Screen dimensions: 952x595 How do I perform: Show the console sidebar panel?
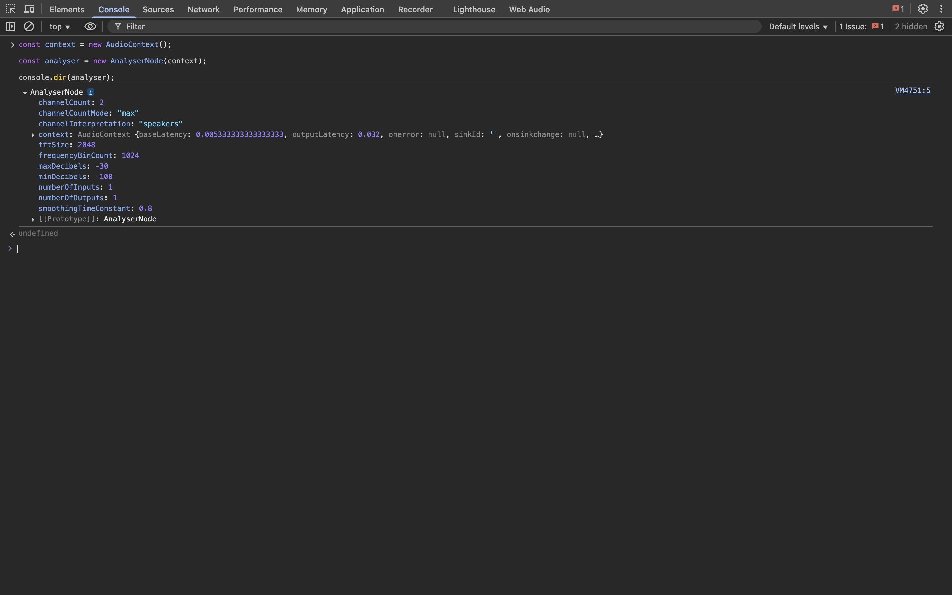tap(11, 26)
